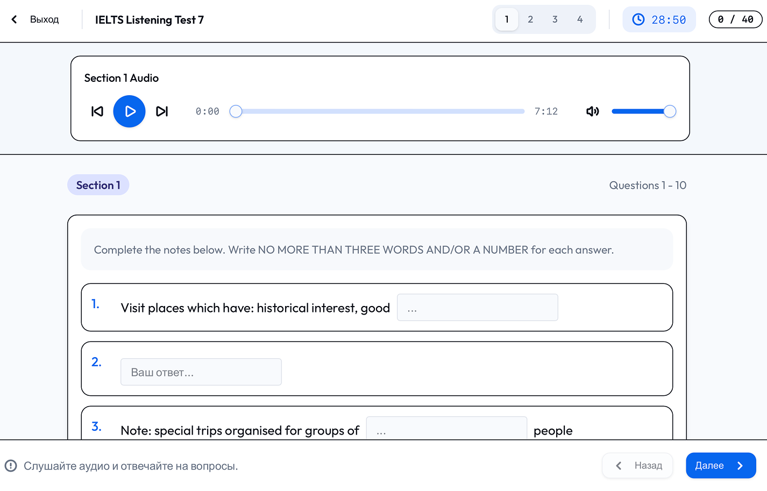Click the skip-back icon in audio player
The image size is (767, 491).
(97, 111)
